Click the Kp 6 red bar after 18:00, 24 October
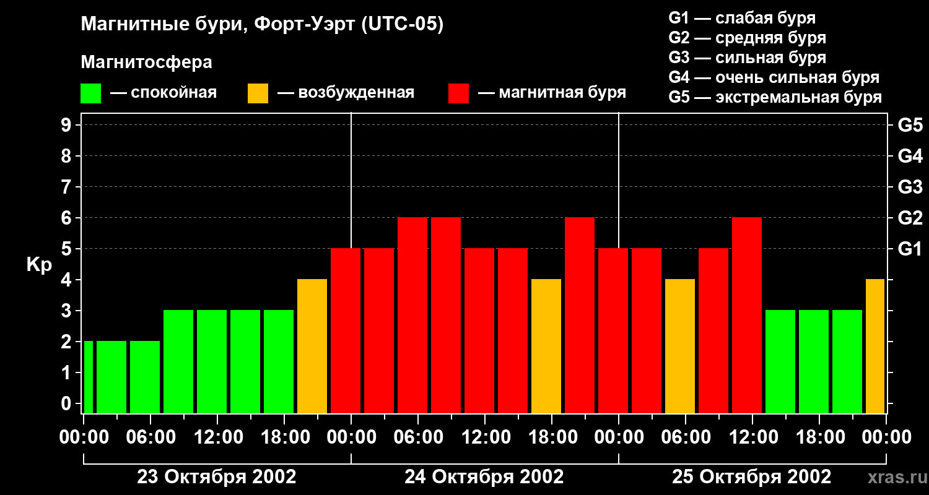 click(580, 315)
